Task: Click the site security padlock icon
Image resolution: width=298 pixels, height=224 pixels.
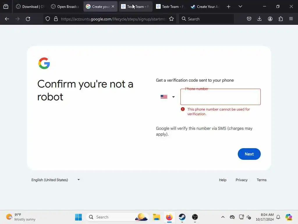Action: click(x=56, y=19)
